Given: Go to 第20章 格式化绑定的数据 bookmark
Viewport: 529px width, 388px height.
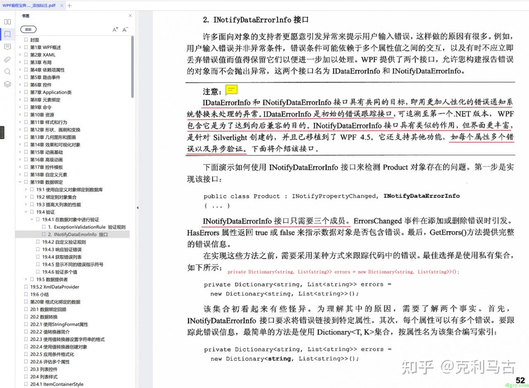Looking at the screenshot, I should 55,302.
